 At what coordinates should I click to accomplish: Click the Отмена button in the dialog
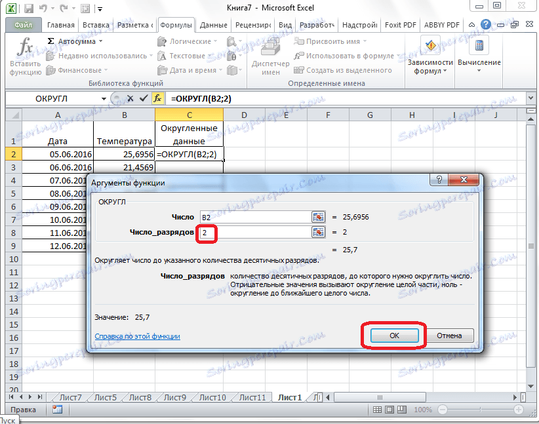tap(449, 336)
